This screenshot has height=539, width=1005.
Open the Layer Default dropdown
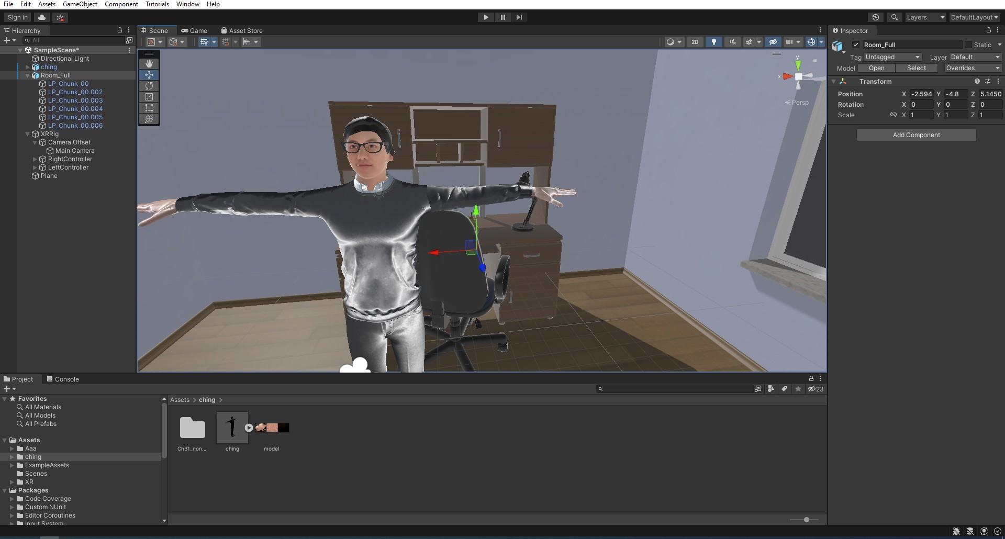[975, 57]
